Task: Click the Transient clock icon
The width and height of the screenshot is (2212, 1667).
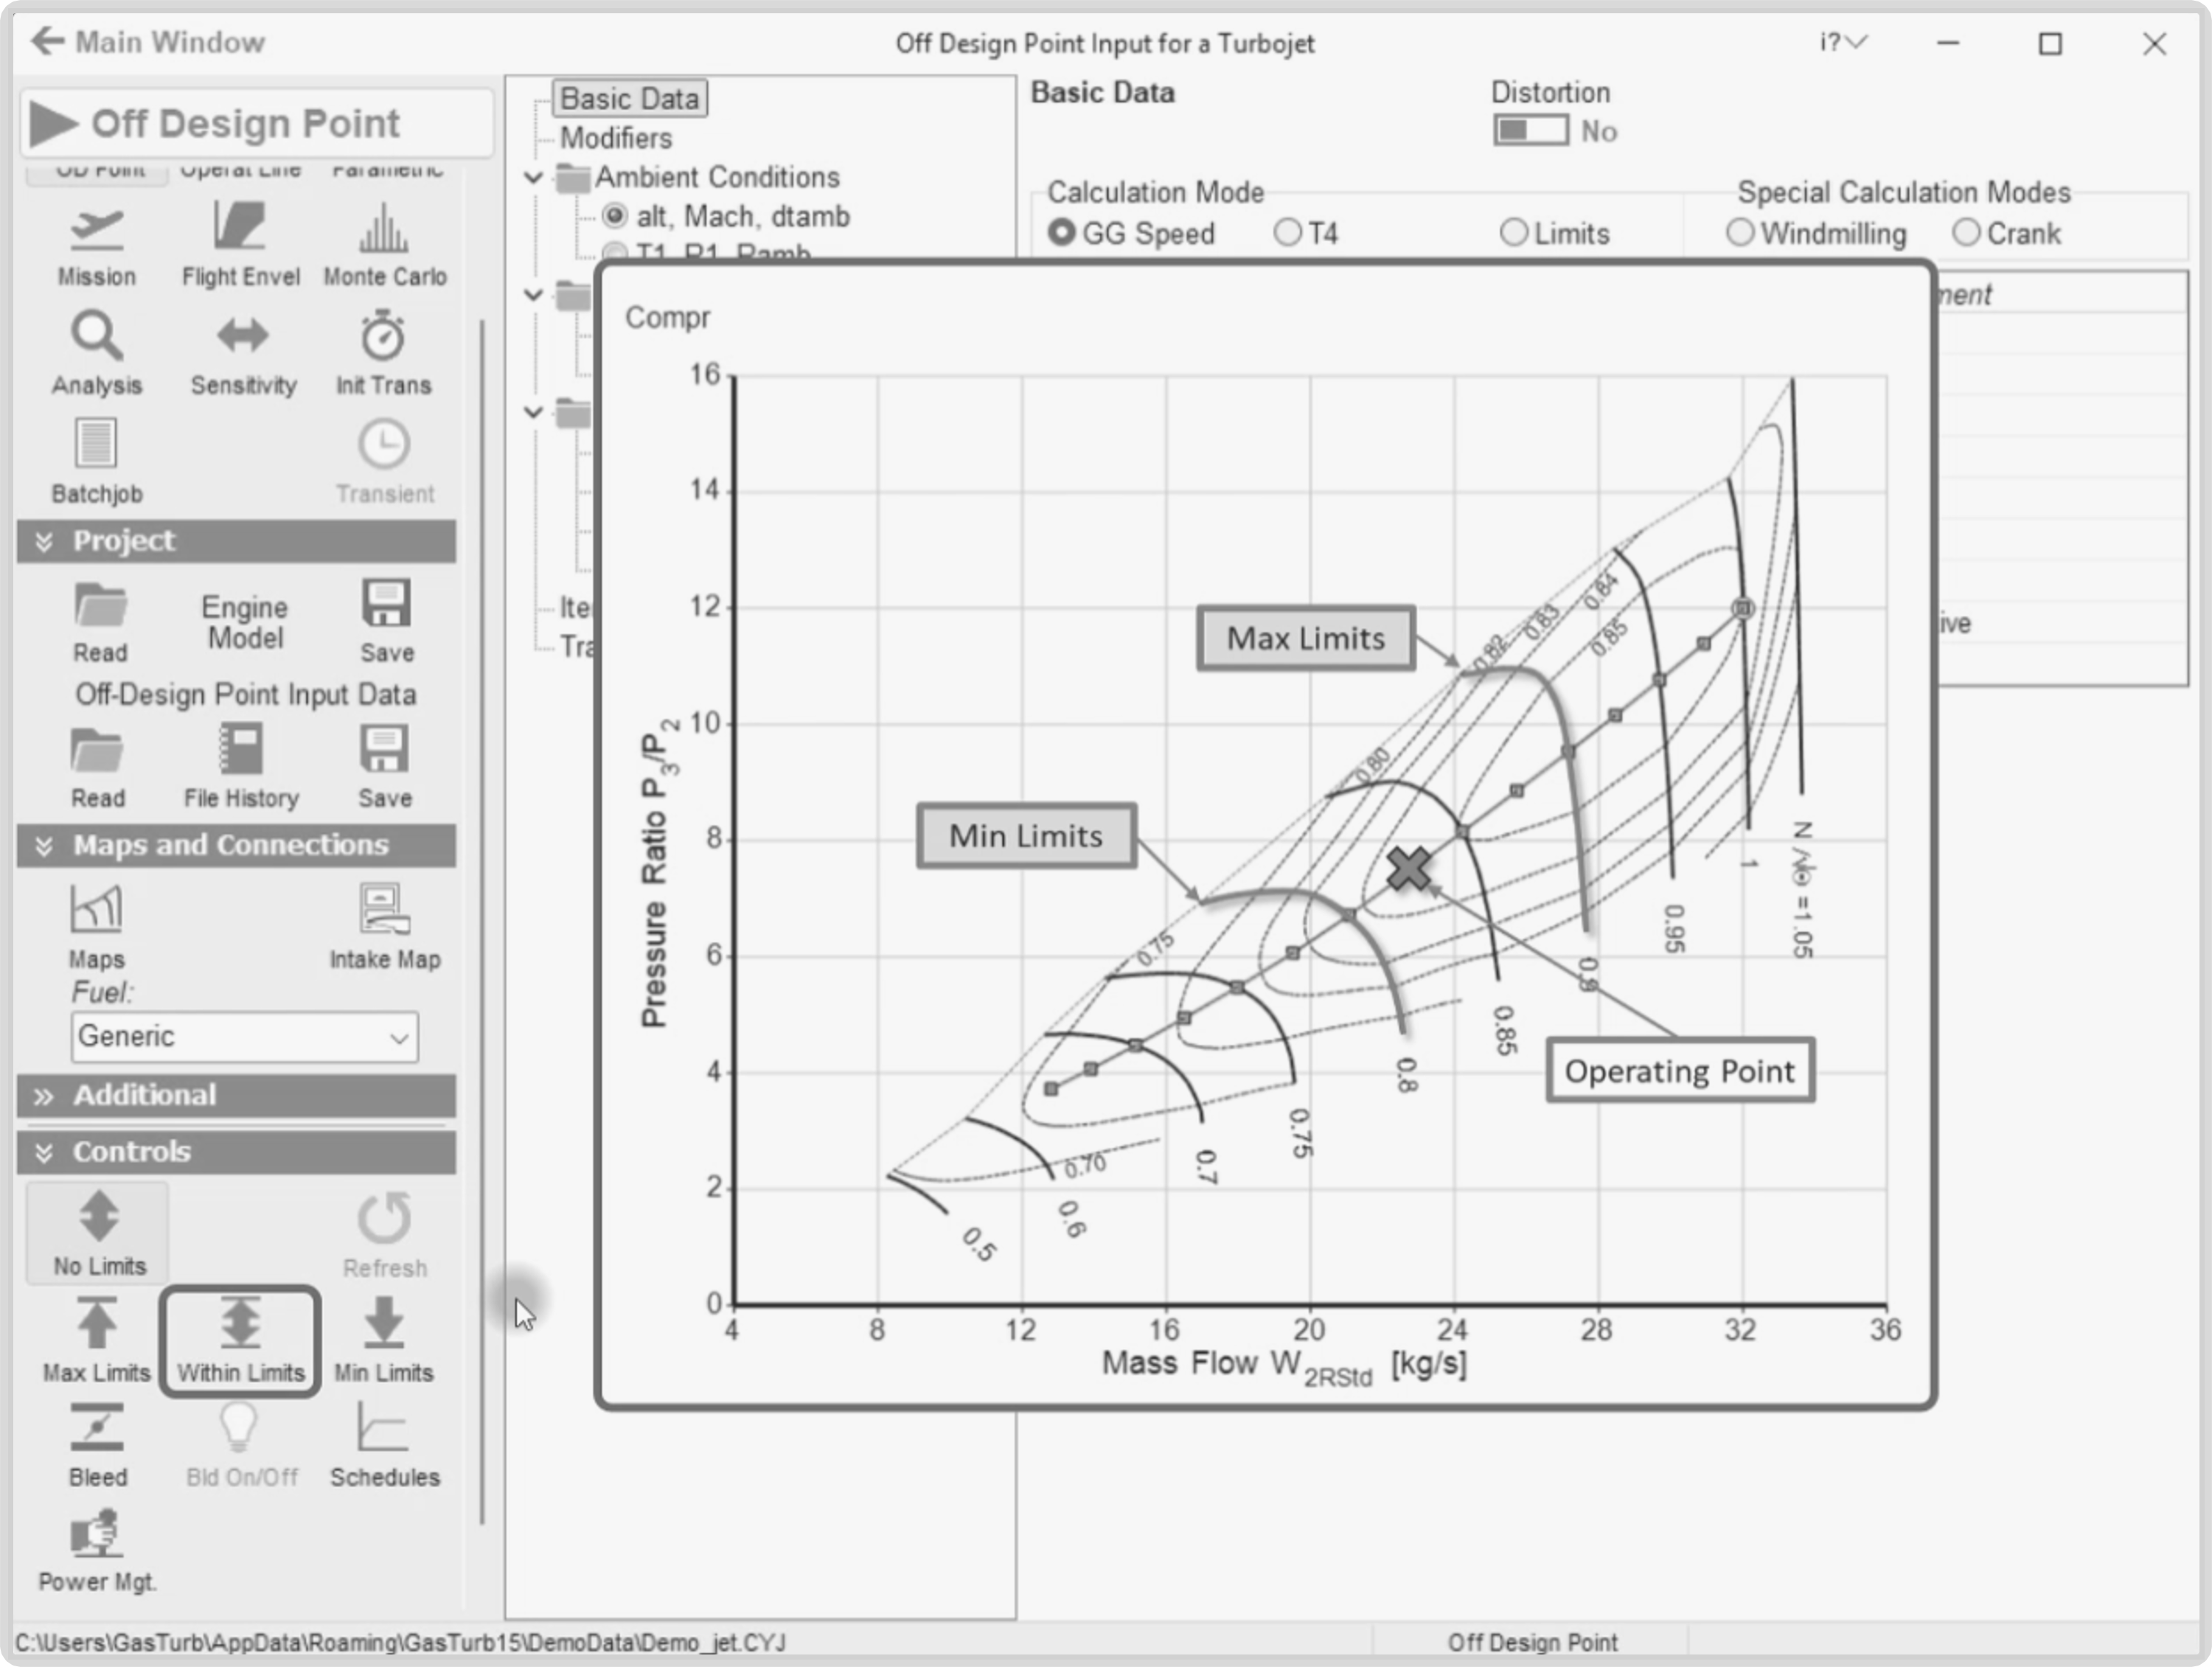Action: pos(385,462)
